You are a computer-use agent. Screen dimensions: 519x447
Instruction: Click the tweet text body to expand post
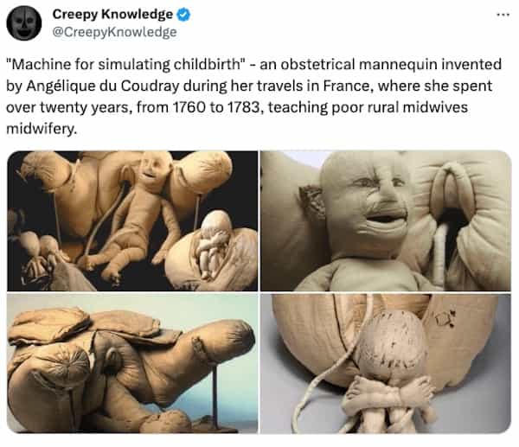tap(253, 96)
